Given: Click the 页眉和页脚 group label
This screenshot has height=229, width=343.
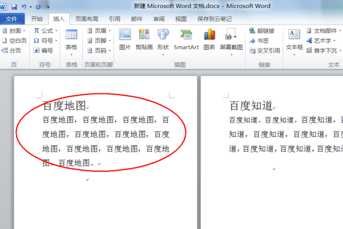Looking at the screenshot, I should click(98, 65).
